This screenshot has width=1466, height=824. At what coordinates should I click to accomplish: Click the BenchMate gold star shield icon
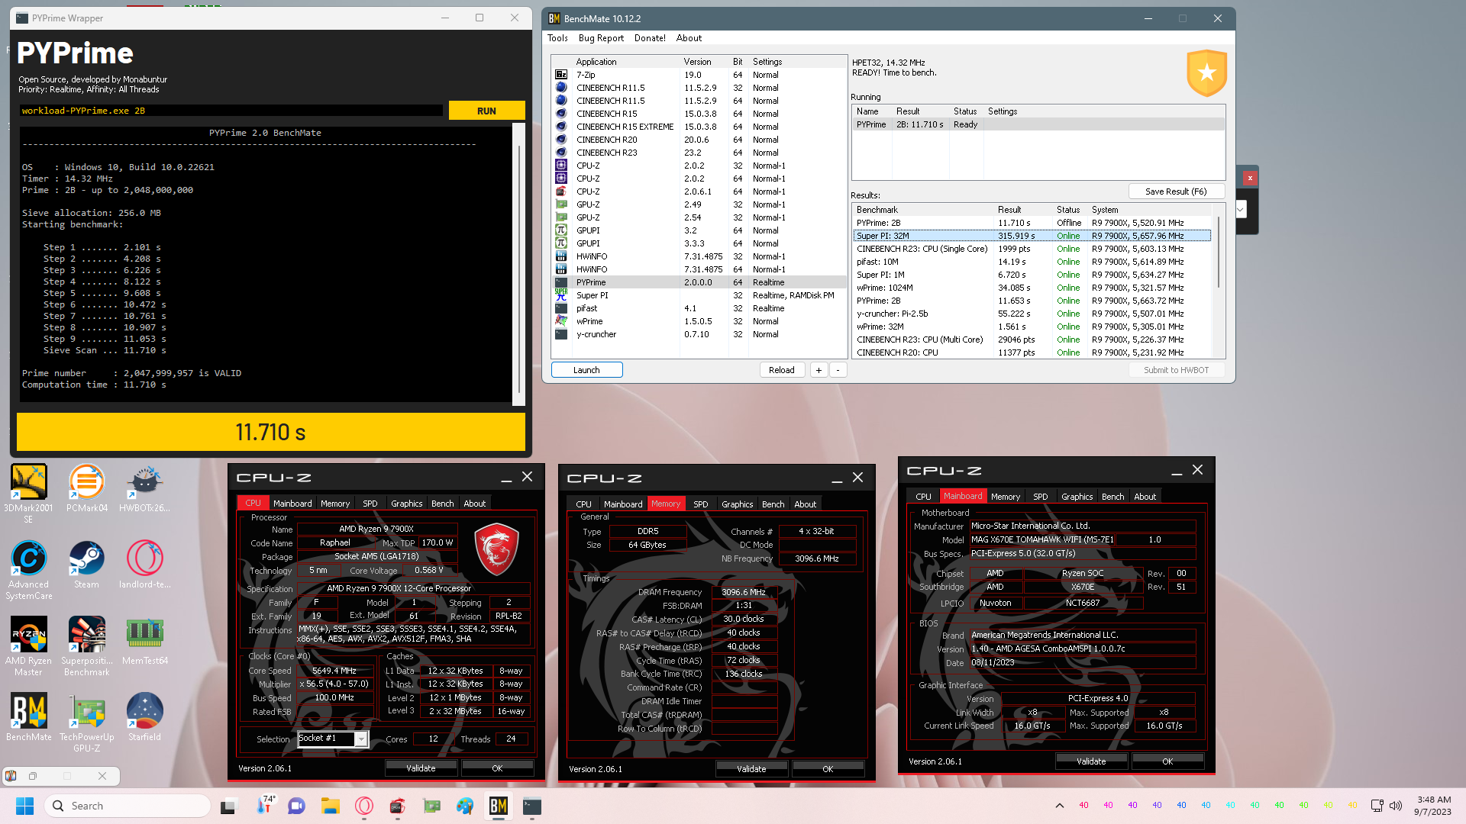point(1206,73)
